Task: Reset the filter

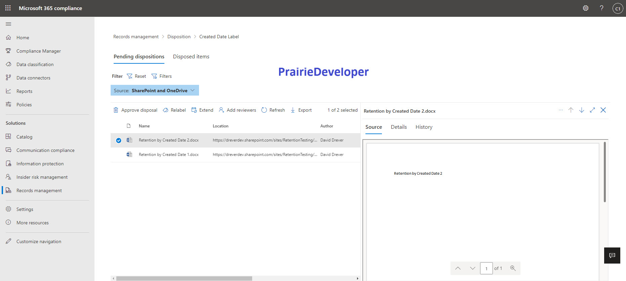Action: point(136,76)
